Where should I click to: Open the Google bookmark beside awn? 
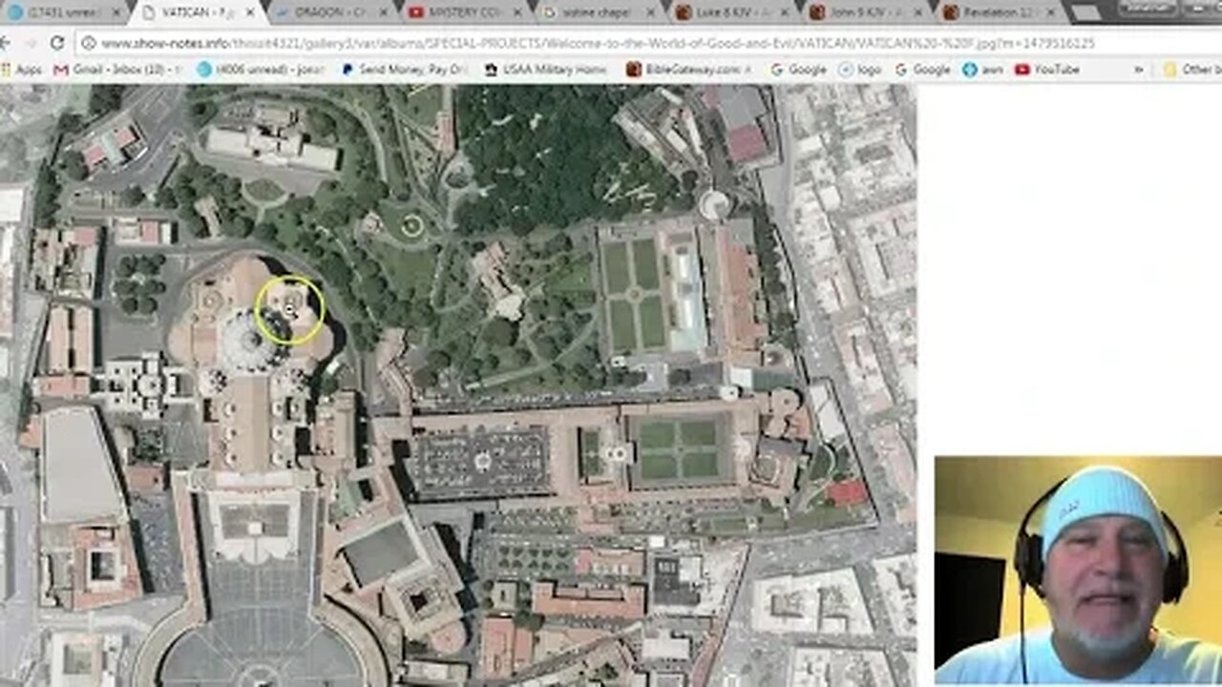pos(923,70)
